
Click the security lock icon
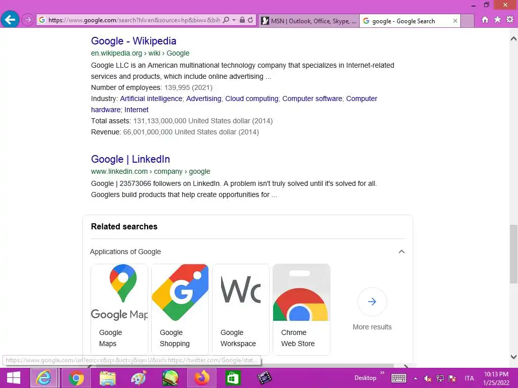click(242, 20)
